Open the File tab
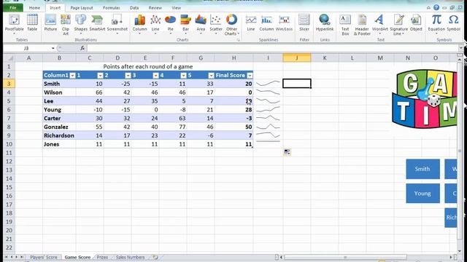Screen dimensions: 467x262 click(13, 8)
